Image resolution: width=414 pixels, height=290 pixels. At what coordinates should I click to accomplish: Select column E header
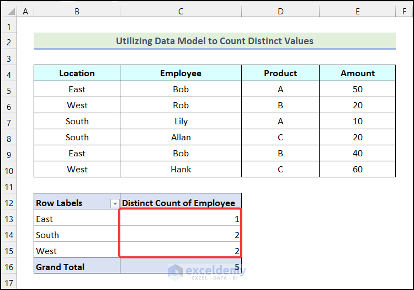357,11
